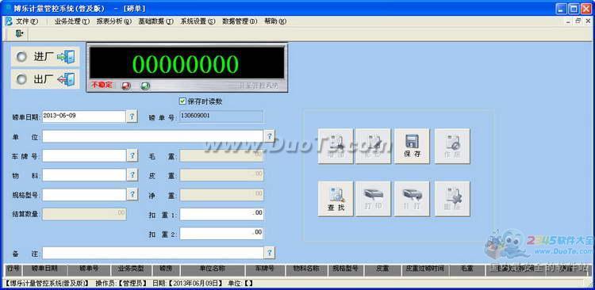Image resolution: width=595 pixels, height=290 pixels.
Task: Click the 打印 printer icon button
Action: [x=373, y=199]
